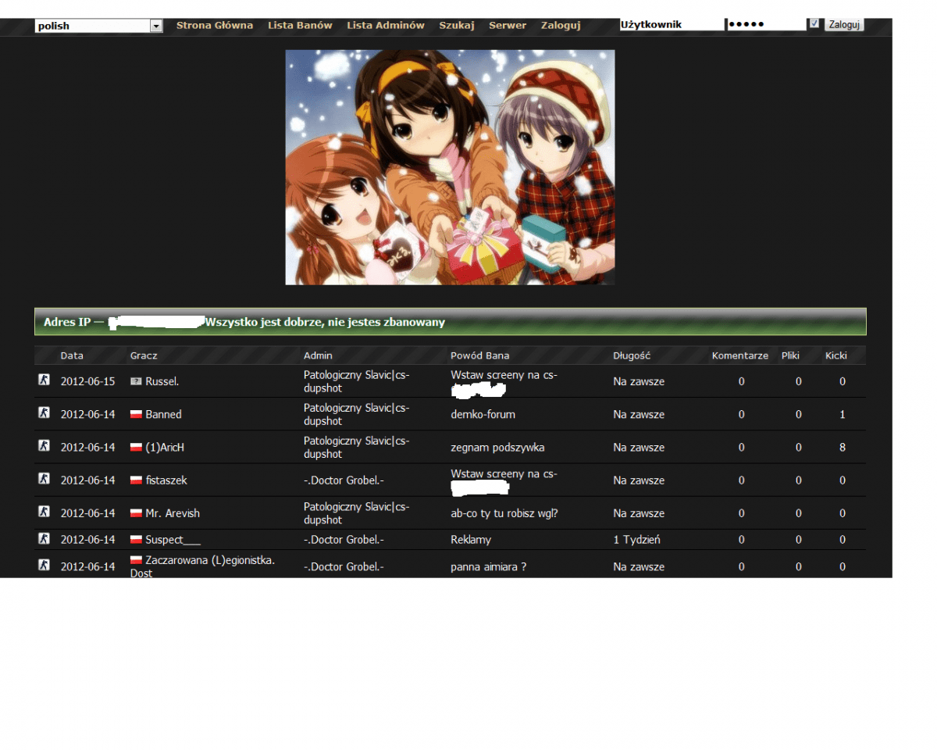The width and height of the screenshot is (937, 750).
Task: Click the game icon in Banned row
Action: 45,412
